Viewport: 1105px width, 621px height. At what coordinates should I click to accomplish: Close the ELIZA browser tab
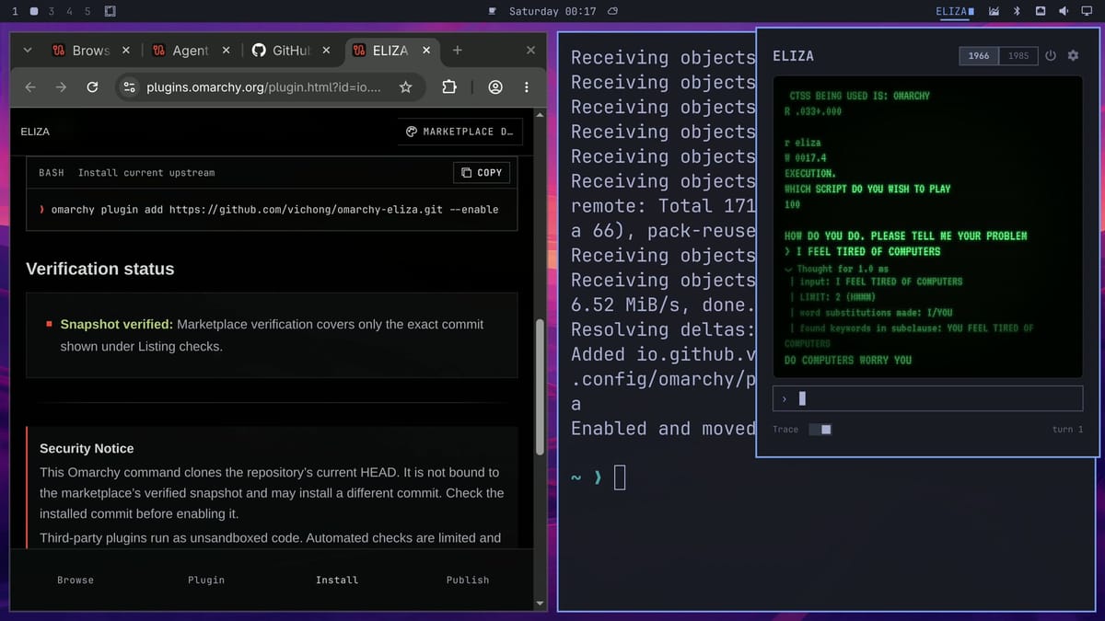(425, 51)
